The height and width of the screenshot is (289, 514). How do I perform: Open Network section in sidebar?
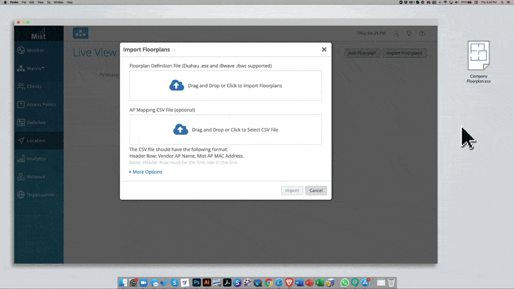[x=36, y=177]
